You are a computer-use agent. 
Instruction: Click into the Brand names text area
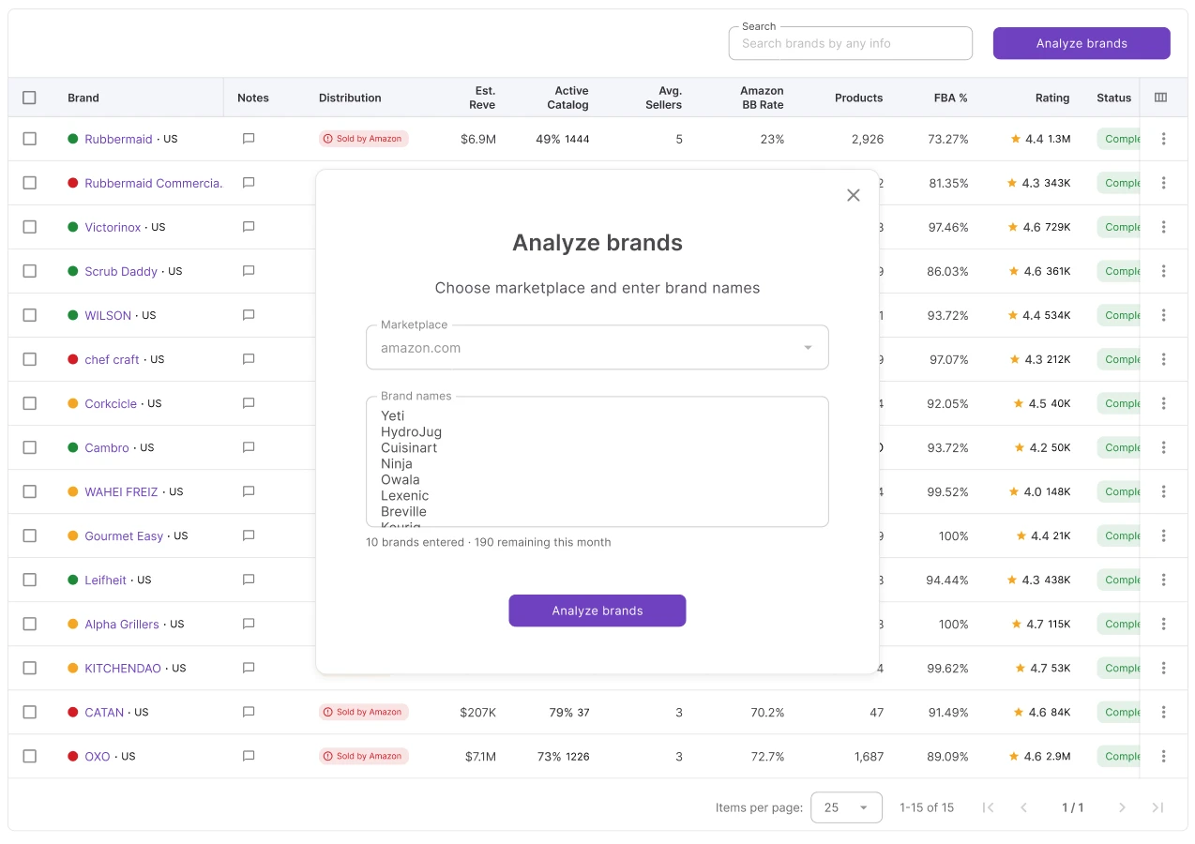tap(597, 461)
